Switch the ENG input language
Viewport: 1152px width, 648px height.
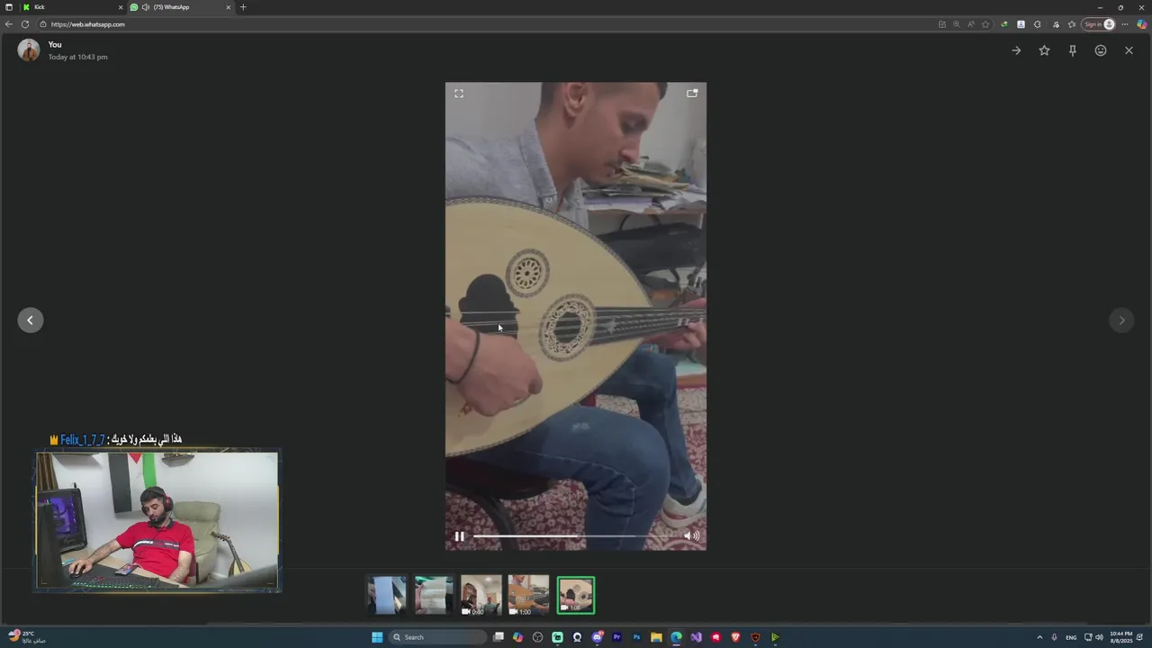pyautogui.click(x=1071, y=637)
